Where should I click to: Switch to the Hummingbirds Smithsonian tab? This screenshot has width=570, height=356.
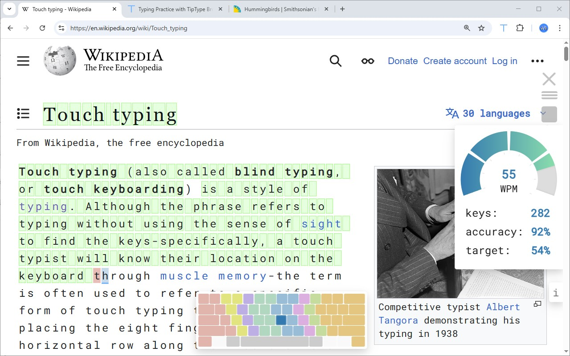coord(281,9)
